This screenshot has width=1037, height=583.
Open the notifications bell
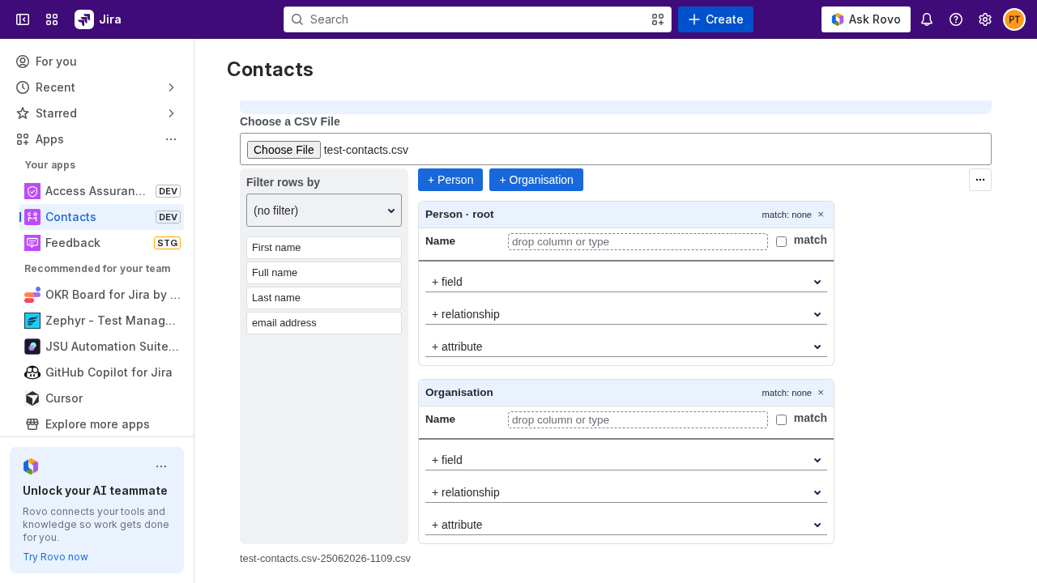click(x=927, y=19)
